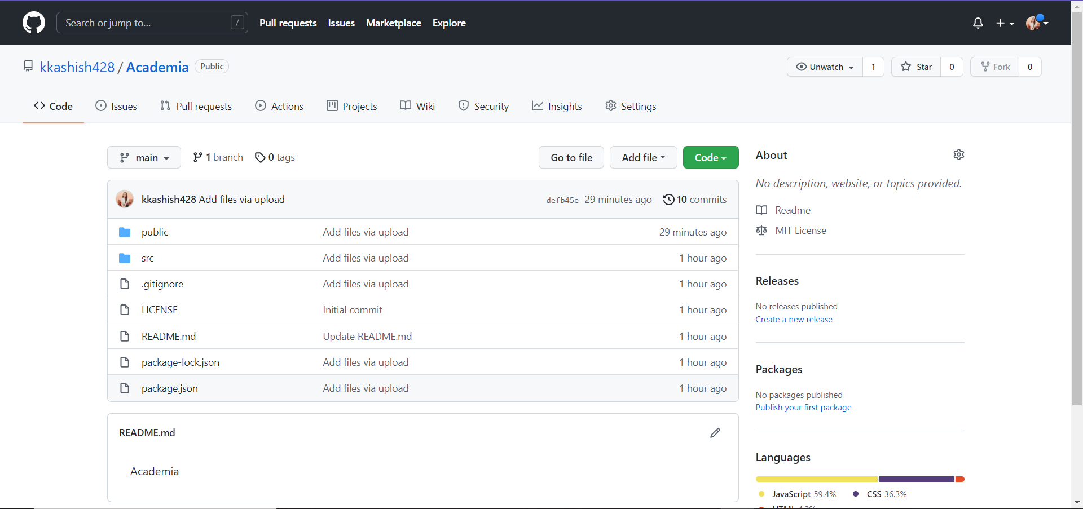Click Publish your first package link
Viewport: 1083px width, 509px height.
tap(803, 408)
